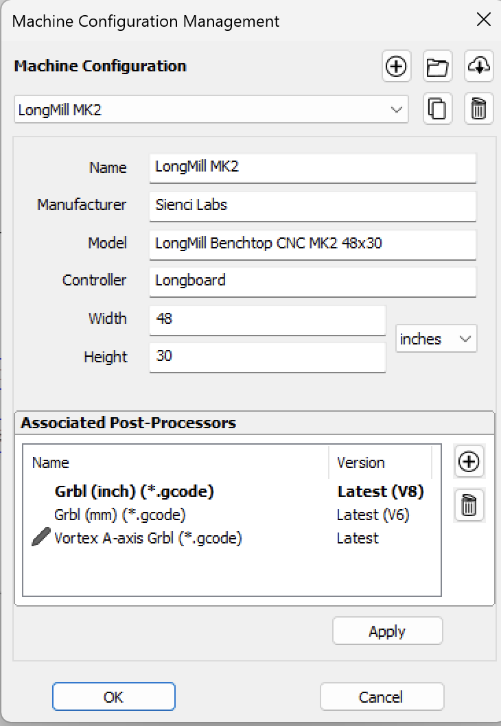This screenshot has height=726, width=501.
Task: Remove the selected post-processor trash icon
Action: pos(469,504)
